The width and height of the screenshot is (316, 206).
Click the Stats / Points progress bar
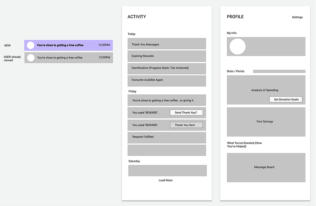tap(279, 71)
